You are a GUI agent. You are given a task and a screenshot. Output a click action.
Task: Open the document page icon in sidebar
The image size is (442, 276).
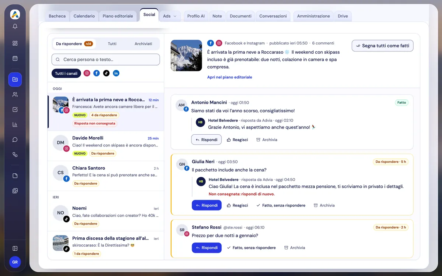(15, 176)
